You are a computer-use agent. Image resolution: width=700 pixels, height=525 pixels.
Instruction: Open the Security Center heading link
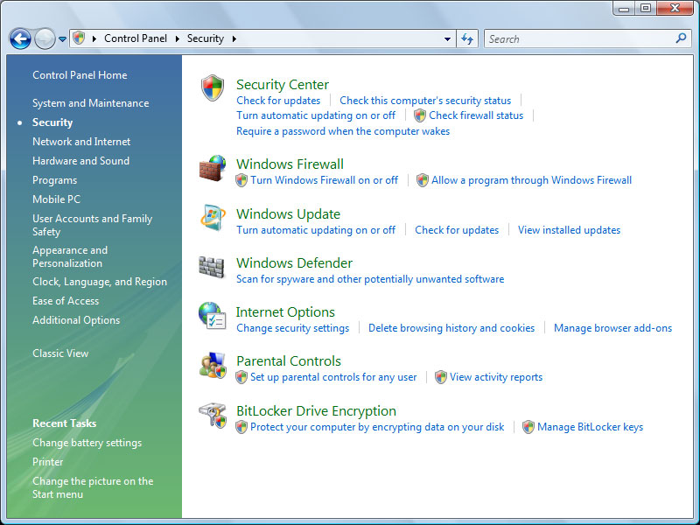pos(283,84)
